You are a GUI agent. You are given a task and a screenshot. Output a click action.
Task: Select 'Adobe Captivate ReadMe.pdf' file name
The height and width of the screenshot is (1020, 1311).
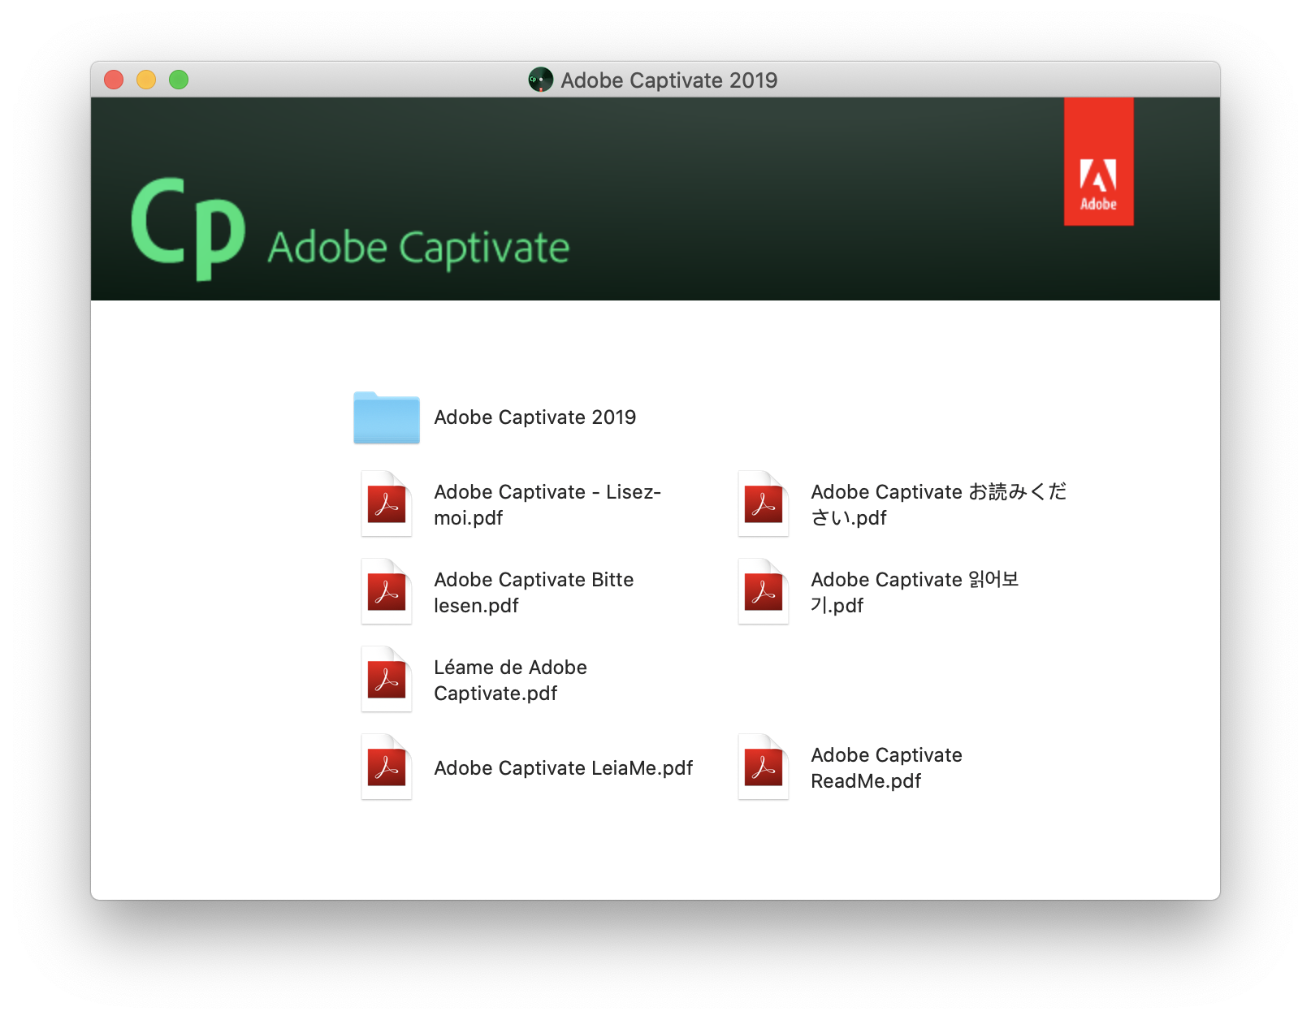(886, 767)
